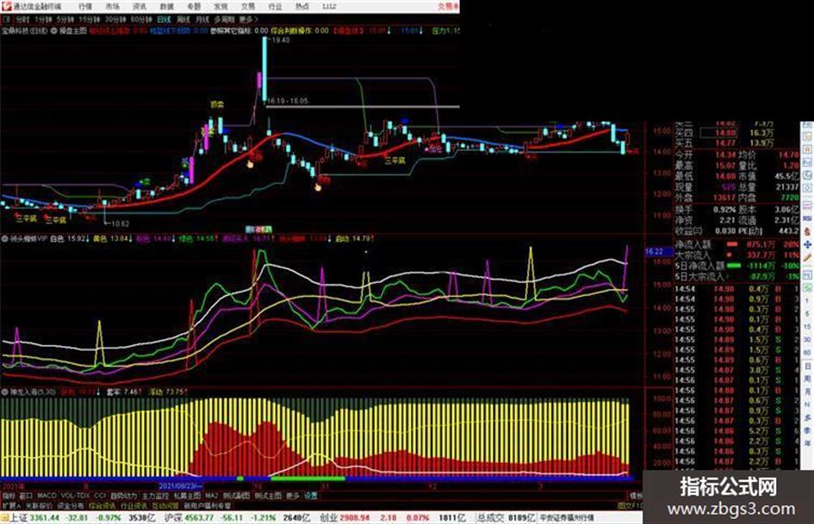Select the 月线 monthly period tab
The image size is (814, 524).
pyautogui.click(x=202, y=19)
